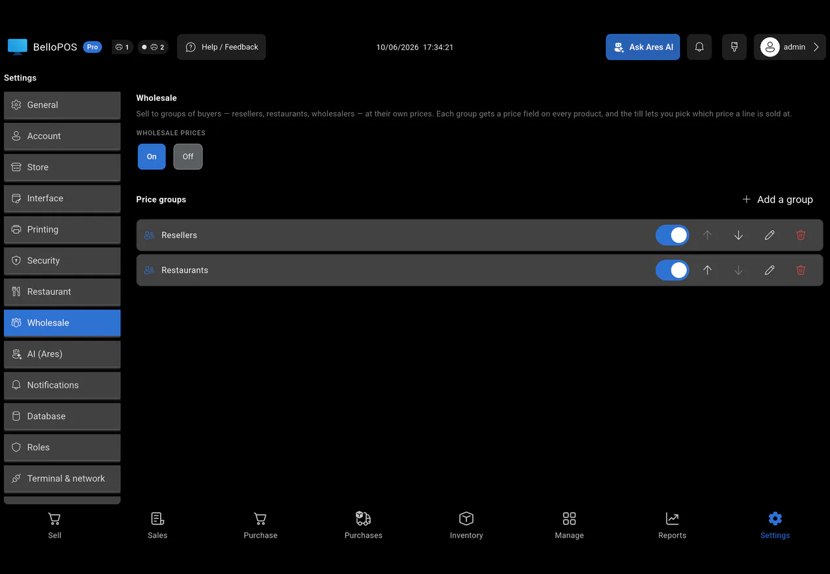Screen dimensions: 830x574
Task: Go to Inventory in bottom navigation
Action: tap(466, 526)
